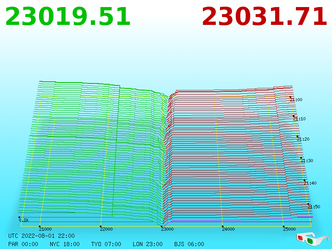Click the 21:20 time axis marker
Image resolution: width=332 pixels, height=249 pixels.
click(x=303, y=139)
